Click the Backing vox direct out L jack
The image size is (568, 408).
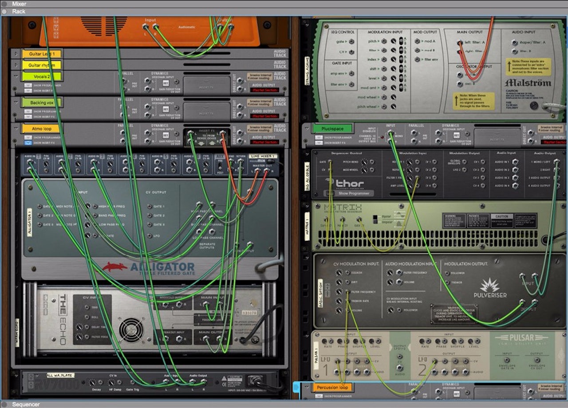point(240,107)
